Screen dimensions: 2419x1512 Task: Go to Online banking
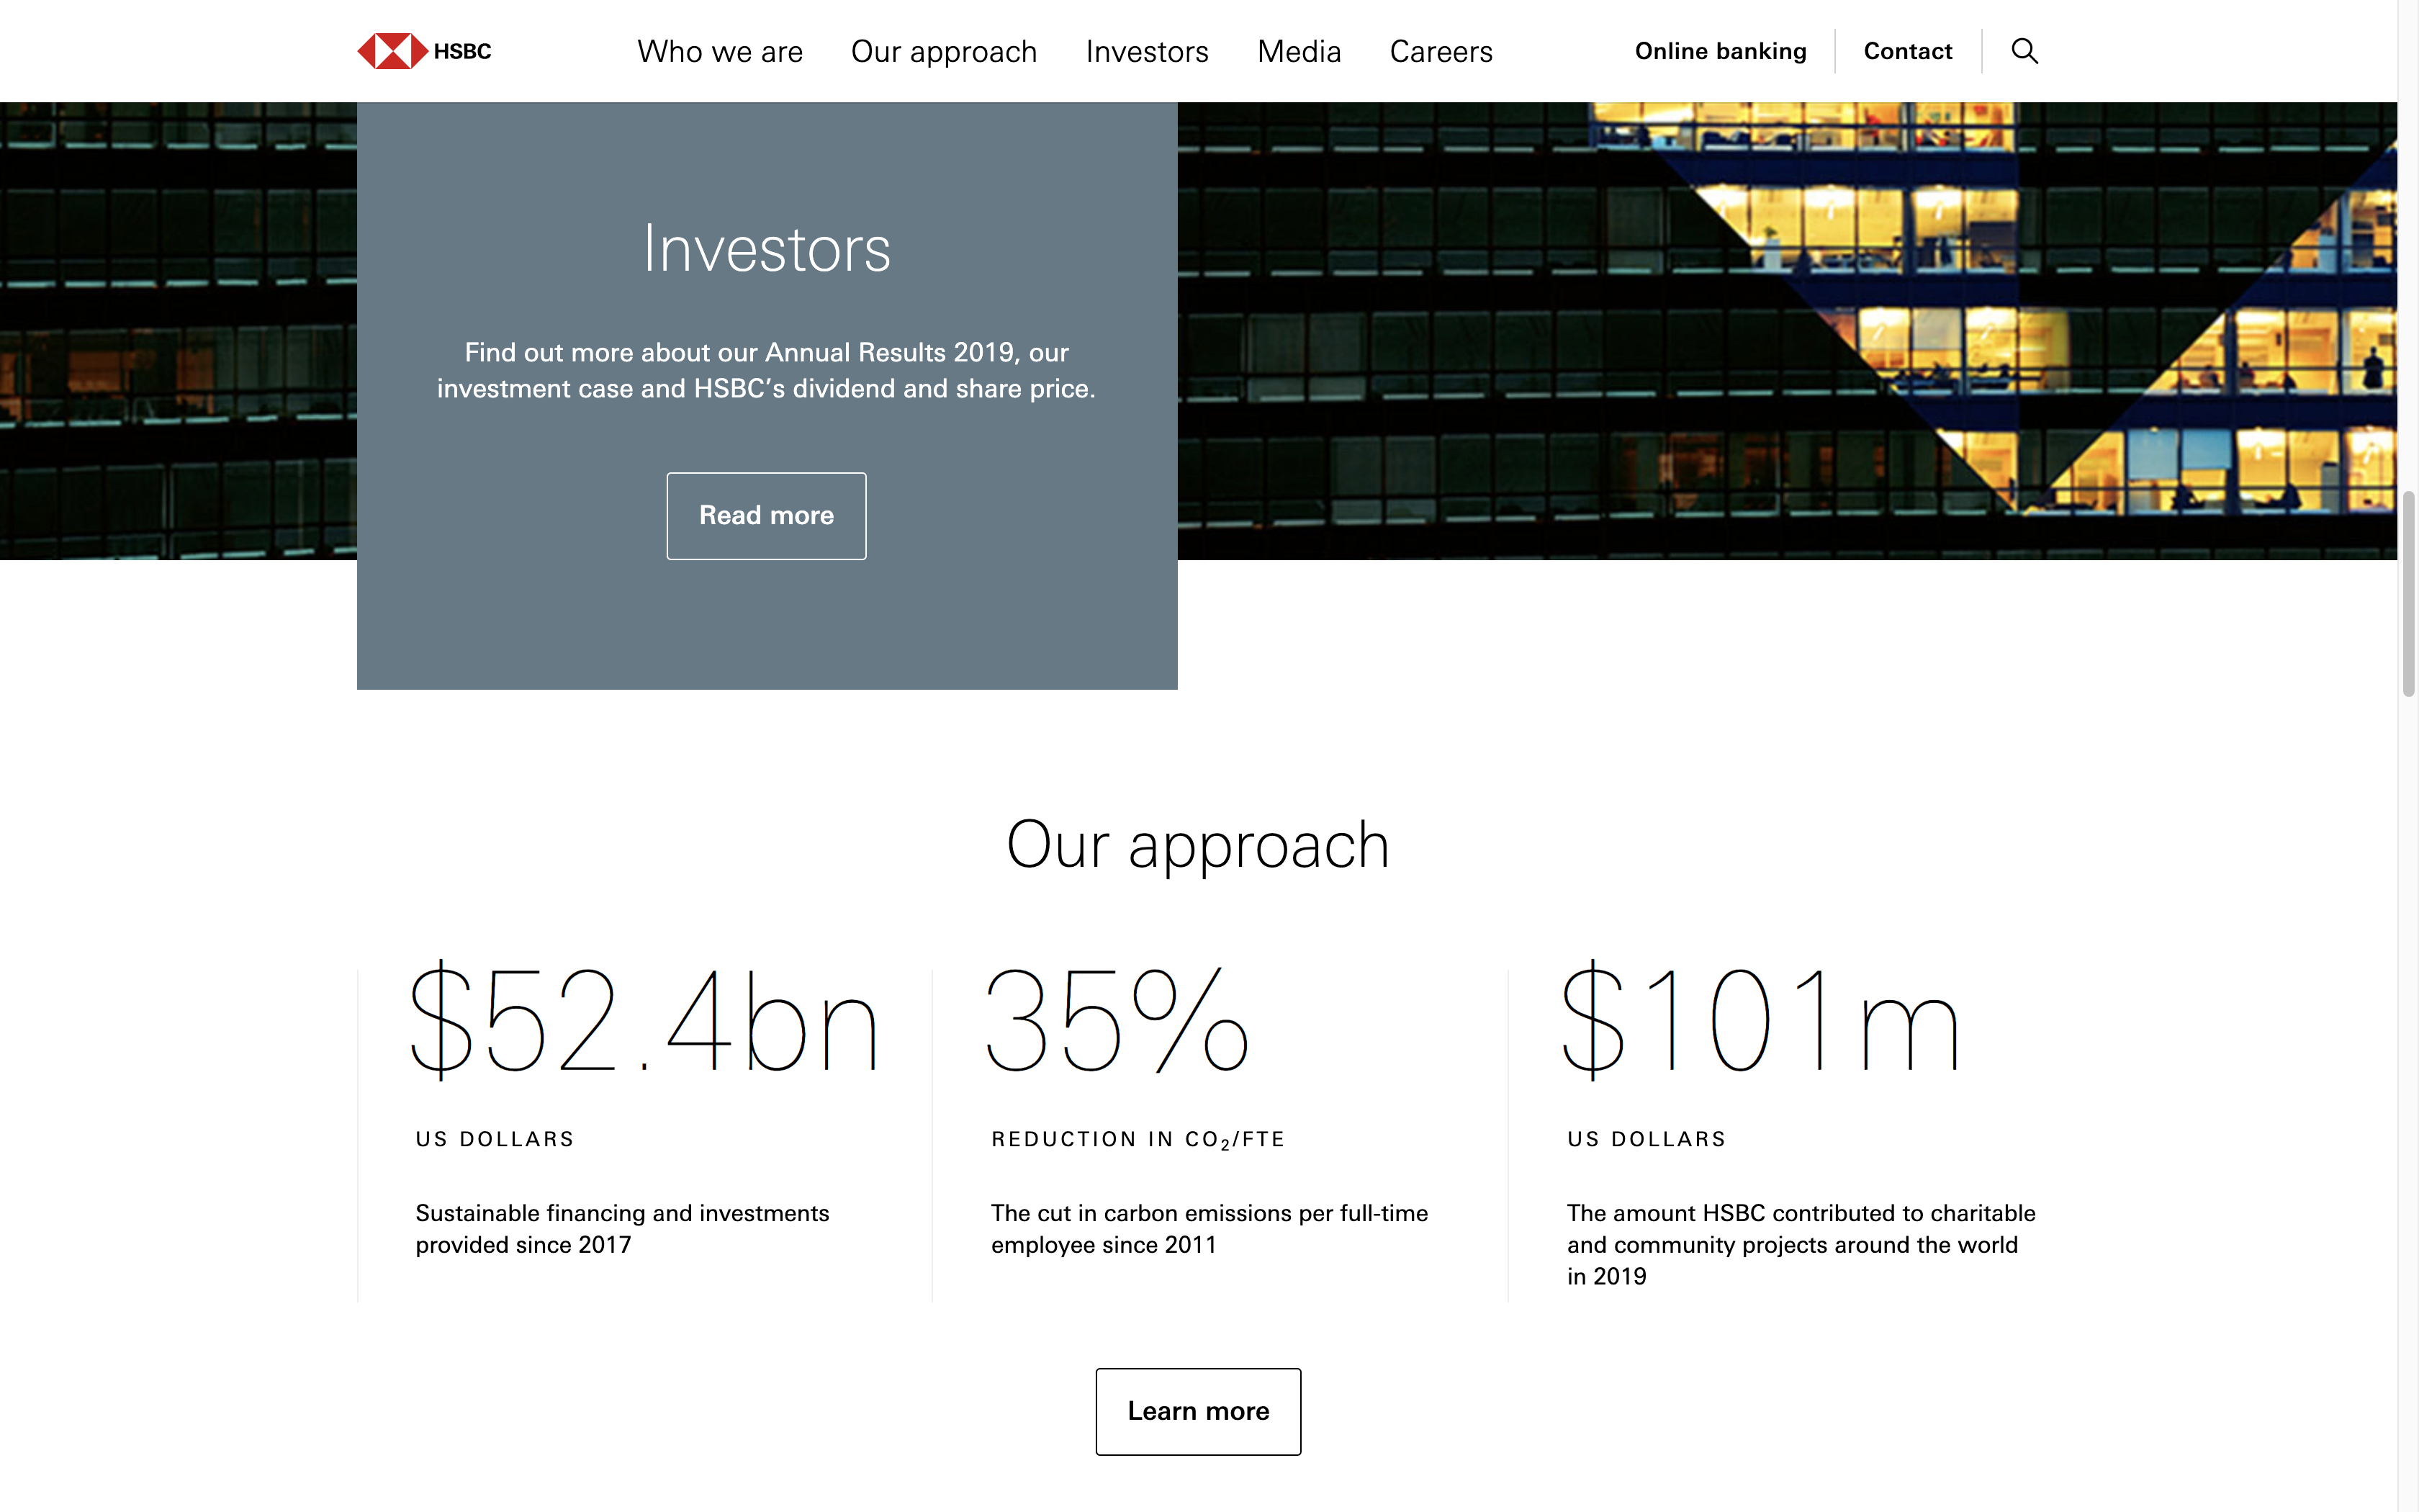click(x=1720, y=52)
